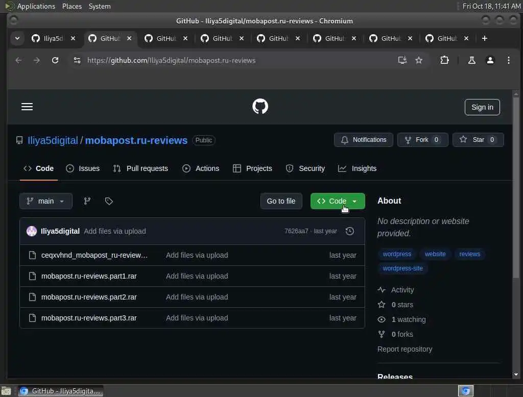Click the Notifications button
Screen dimensions: 523x397
tap(363, 140)
